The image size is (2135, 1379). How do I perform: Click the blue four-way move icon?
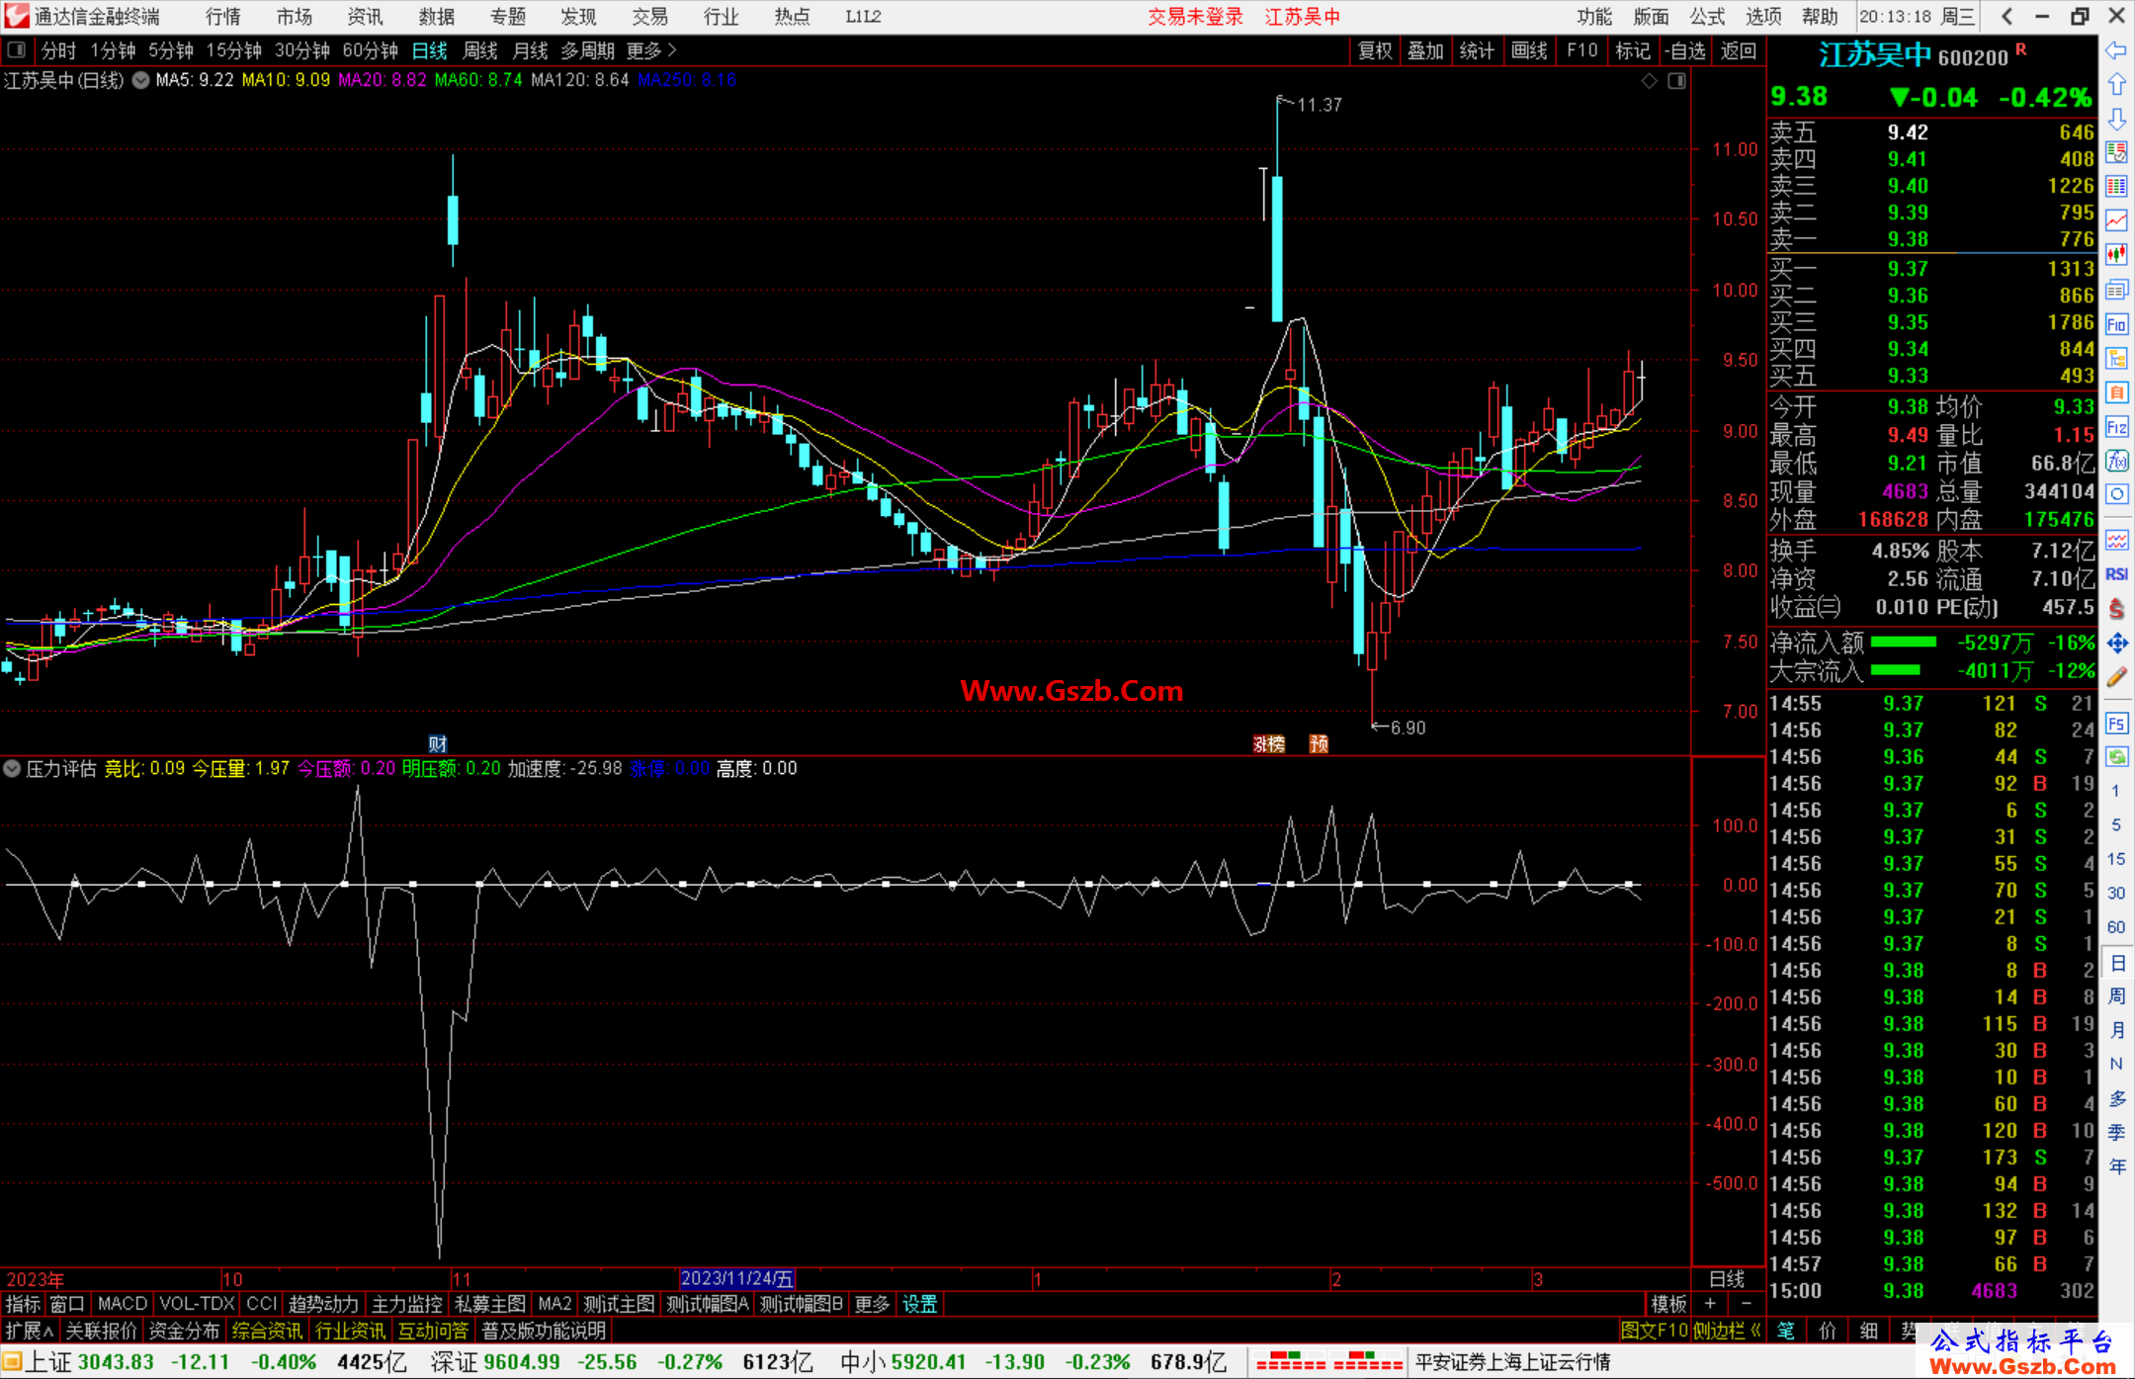(x=2116, y=644)
